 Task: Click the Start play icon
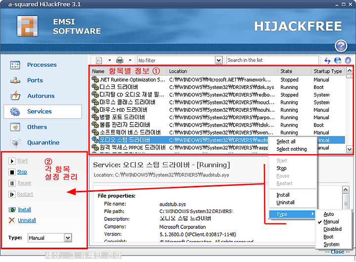[12, 161]
